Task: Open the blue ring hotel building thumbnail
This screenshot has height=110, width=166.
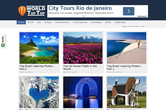Action: pyautogui.click(x=83, y=92)
